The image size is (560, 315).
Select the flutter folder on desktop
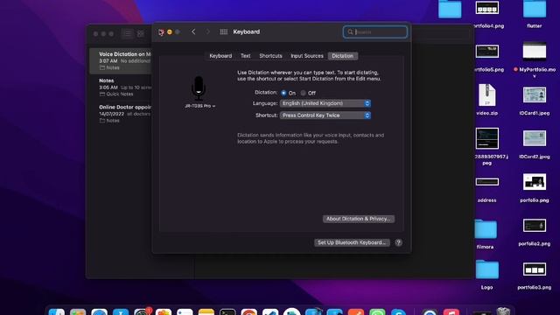coord(535,10)
